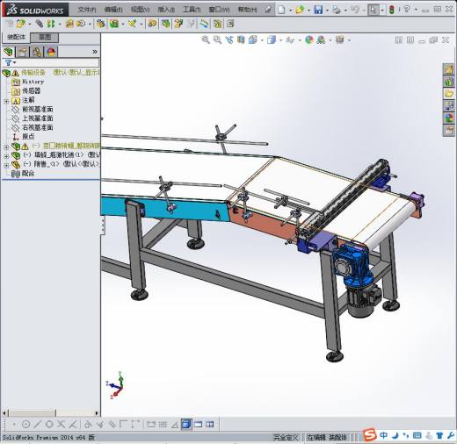Click the New document icon
Image resolution: width=457 pixels, height=444 pixels.
[281, 10]
